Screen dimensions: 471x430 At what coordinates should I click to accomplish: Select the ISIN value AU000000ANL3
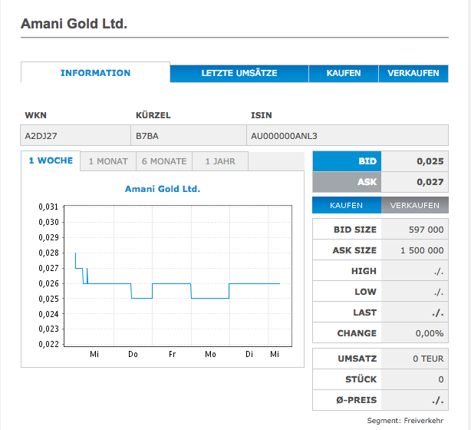point(284,136)
